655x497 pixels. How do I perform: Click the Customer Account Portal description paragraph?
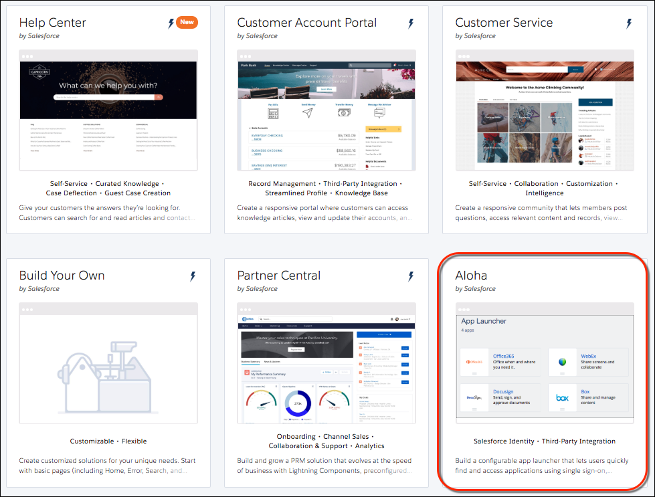pos(324,213)
